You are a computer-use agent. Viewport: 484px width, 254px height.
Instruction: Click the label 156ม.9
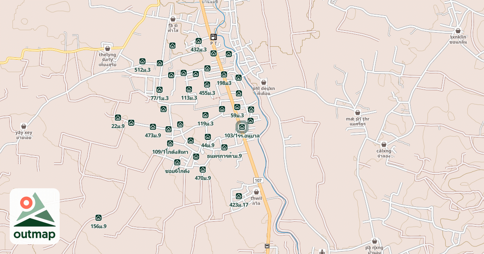tap(98, 226)
